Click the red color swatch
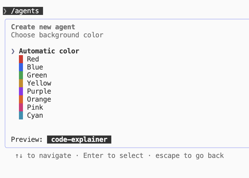The width and height of the screenshot is (249, 178). [x=21, y=59]
